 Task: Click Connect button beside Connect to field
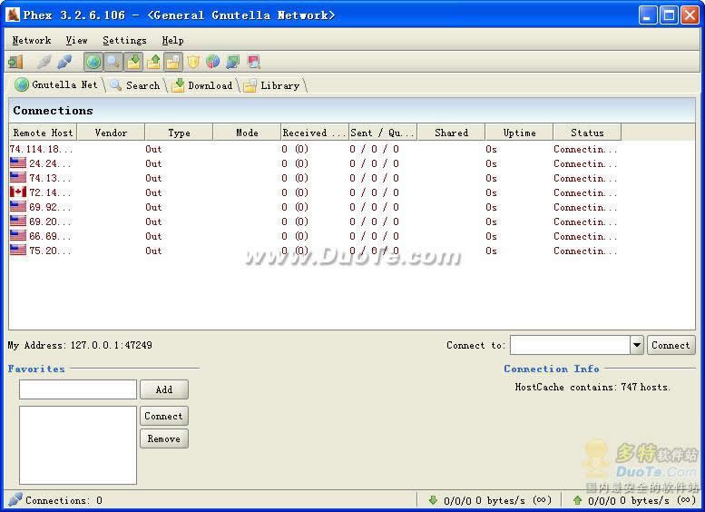coord(671,345)
